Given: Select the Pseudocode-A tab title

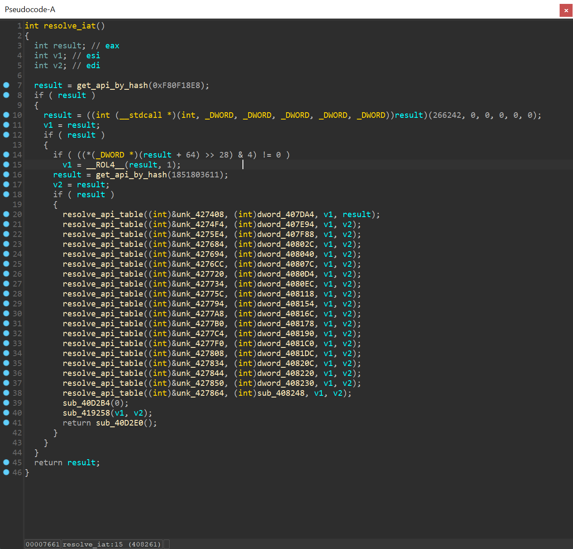Looking at the screenshot, I should pyautogui.click(x=30, y=9).
